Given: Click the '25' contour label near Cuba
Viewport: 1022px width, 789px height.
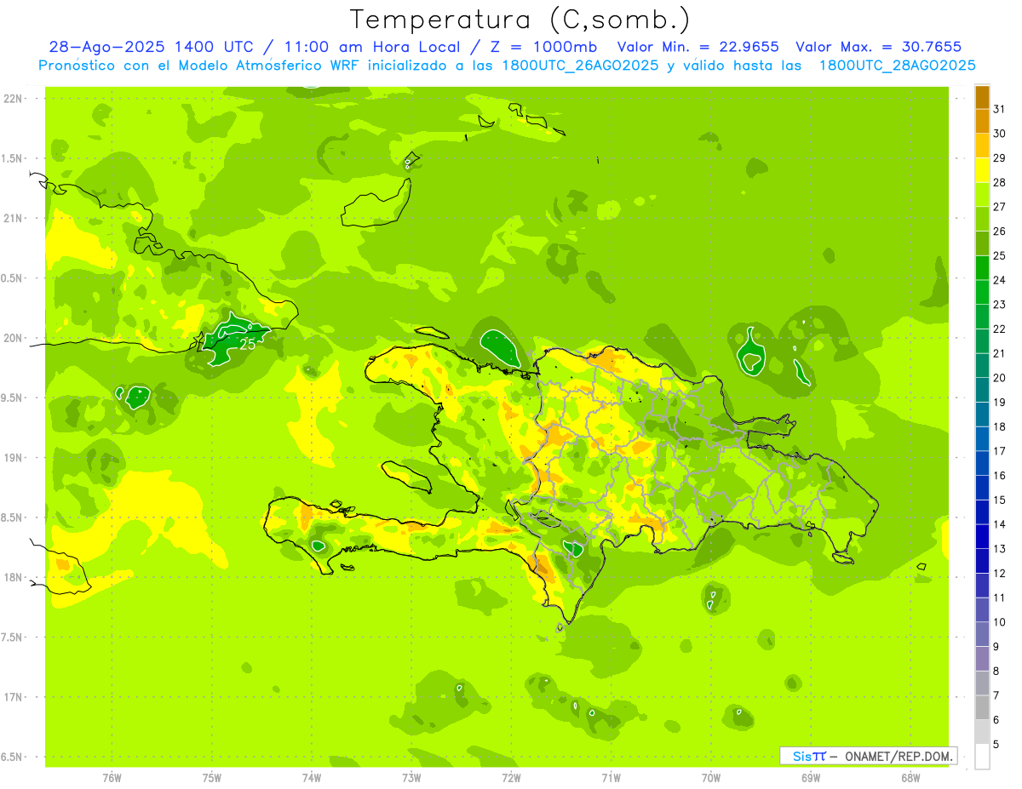Looking at the screenshot, I should (247, 345).
